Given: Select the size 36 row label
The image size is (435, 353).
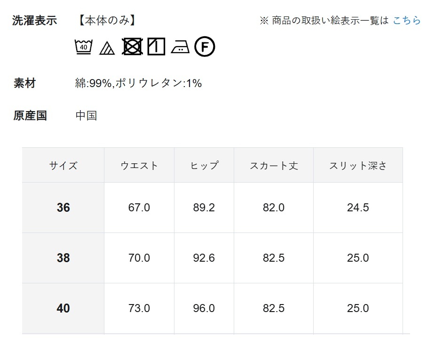Looking at the screenshot, I should [63, 208].
